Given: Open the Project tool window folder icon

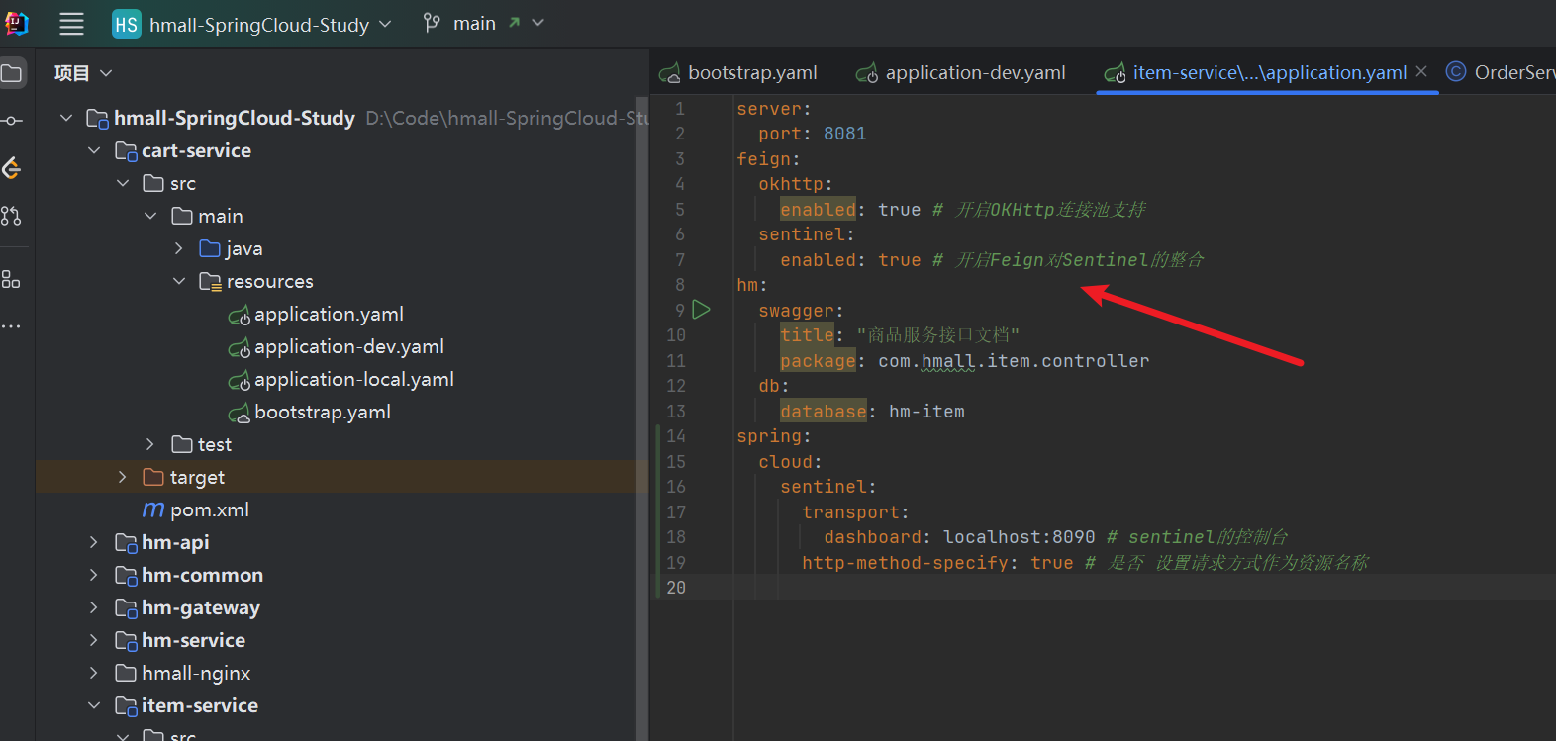Looking at the screenshot, I should point(12,73).
